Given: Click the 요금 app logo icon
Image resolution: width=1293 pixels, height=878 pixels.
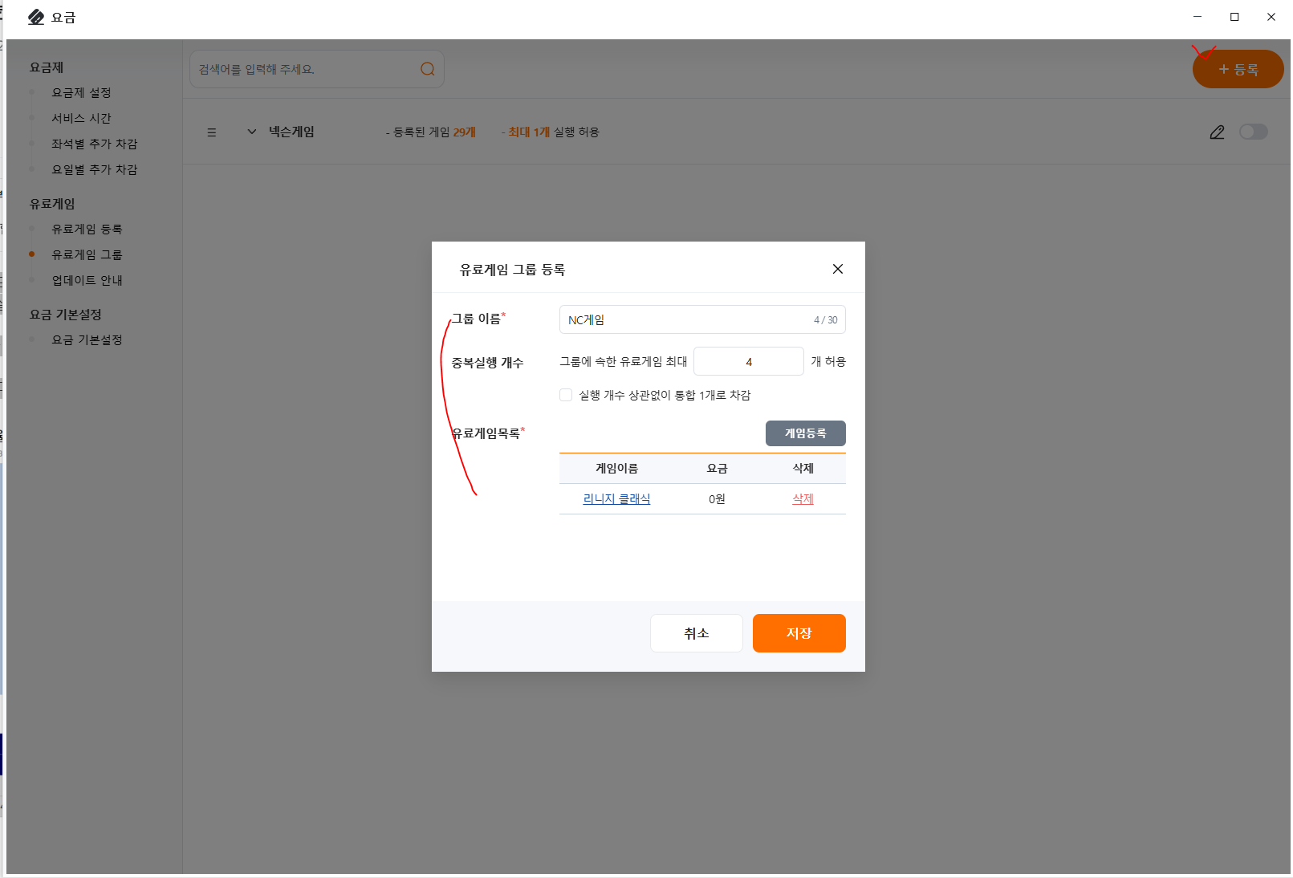Looking at the screenshot, I should coord(36,17).
